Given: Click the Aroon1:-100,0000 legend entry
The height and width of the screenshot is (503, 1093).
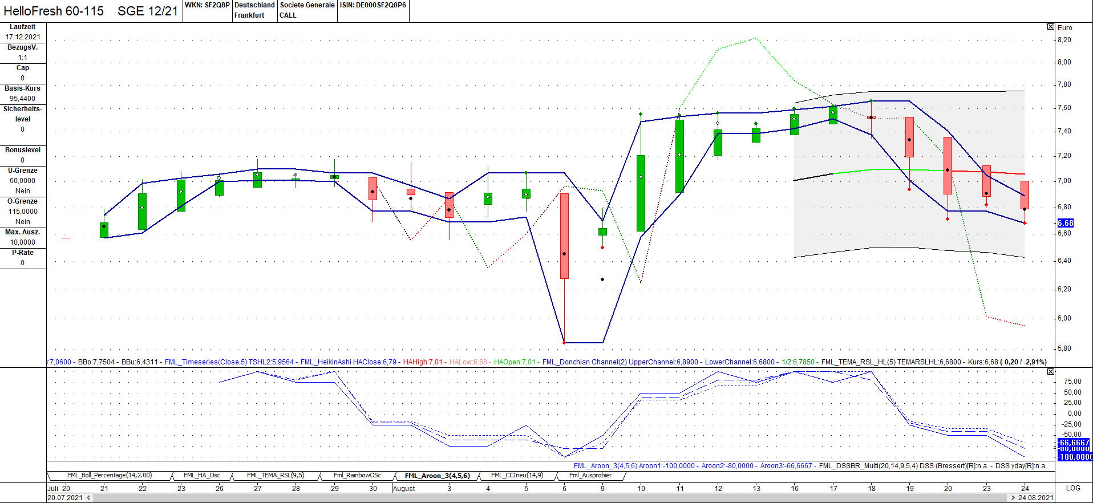Looking at the screenshot, I should (667, 466).
